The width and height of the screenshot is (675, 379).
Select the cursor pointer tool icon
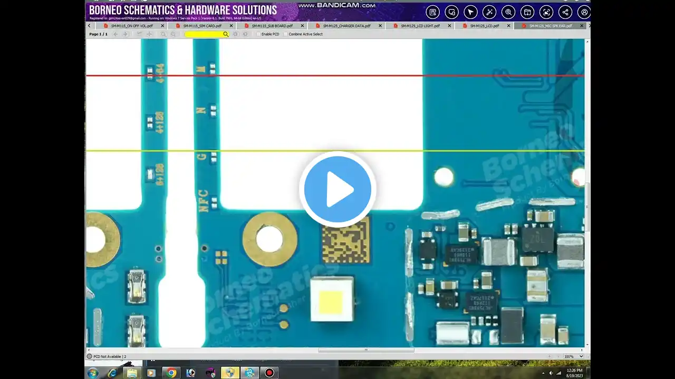(x=470, y=12)
